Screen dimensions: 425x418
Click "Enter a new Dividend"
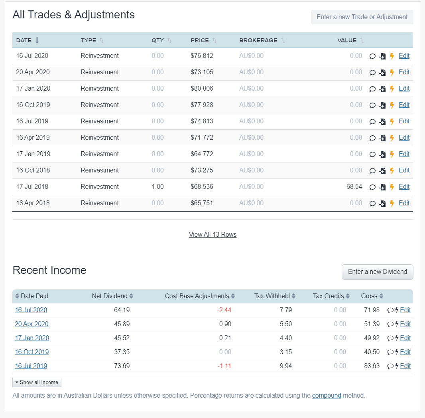click(x=377, y=272)
